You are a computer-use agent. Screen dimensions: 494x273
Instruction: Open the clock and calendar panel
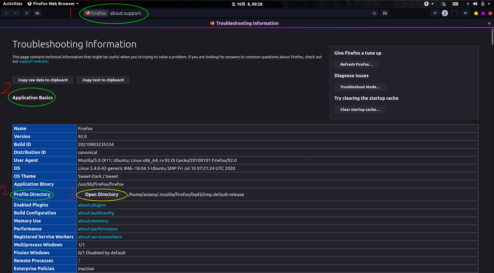click(247, 4)
